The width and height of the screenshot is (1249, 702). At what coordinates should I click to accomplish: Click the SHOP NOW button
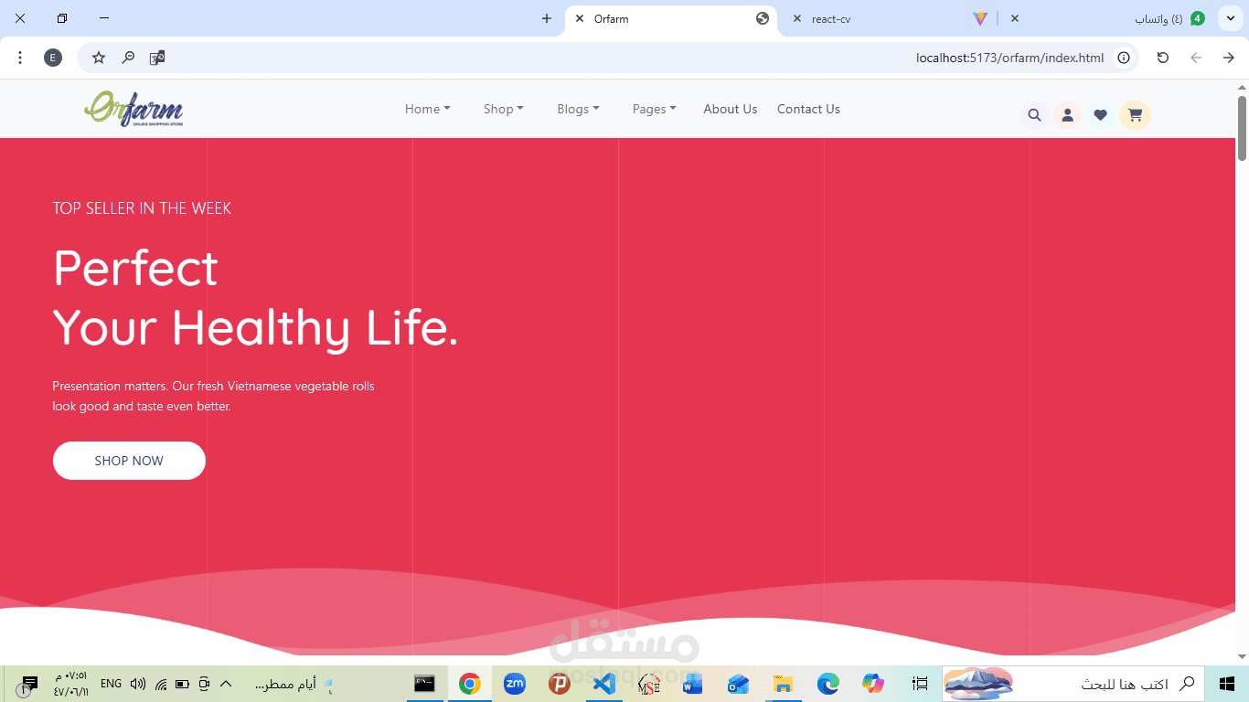(129, 461)
